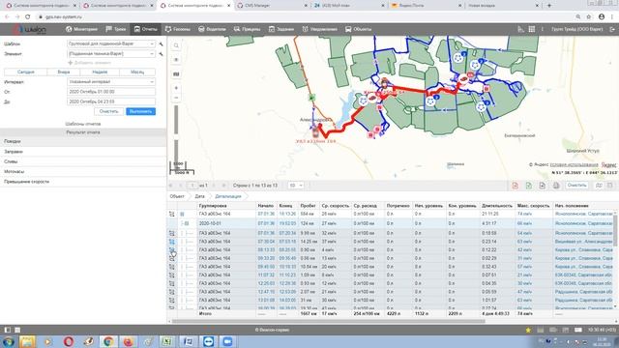Click wrench icon beside Шаблон dropdown
619x348 pixels.
[162, 43]
